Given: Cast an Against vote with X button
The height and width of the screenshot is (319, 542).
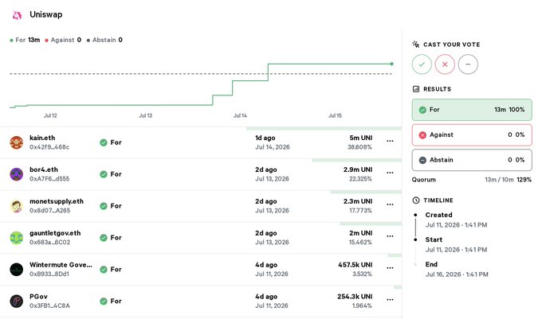Looking at the screenshot, I should coord(445,64).
